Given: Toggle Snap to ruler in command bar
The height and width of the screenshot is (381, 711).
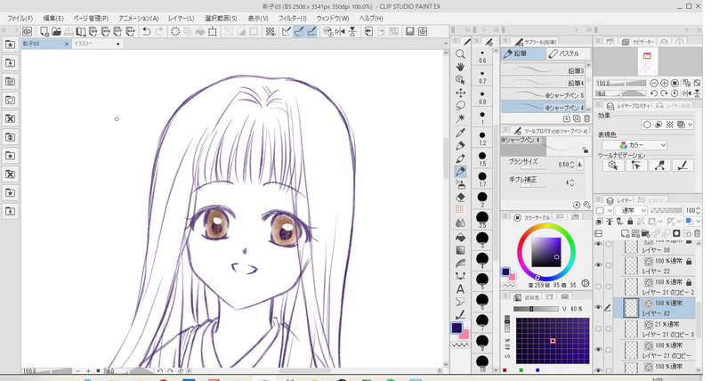Looking at the screenshot, I should point(287,31).
